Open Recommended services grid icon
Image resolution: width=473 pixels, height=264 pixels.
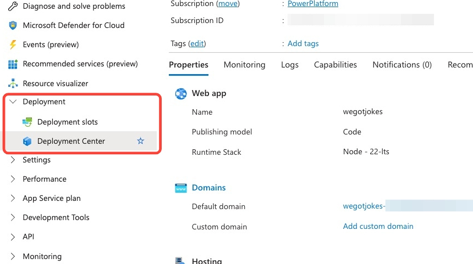coord(13,64)
